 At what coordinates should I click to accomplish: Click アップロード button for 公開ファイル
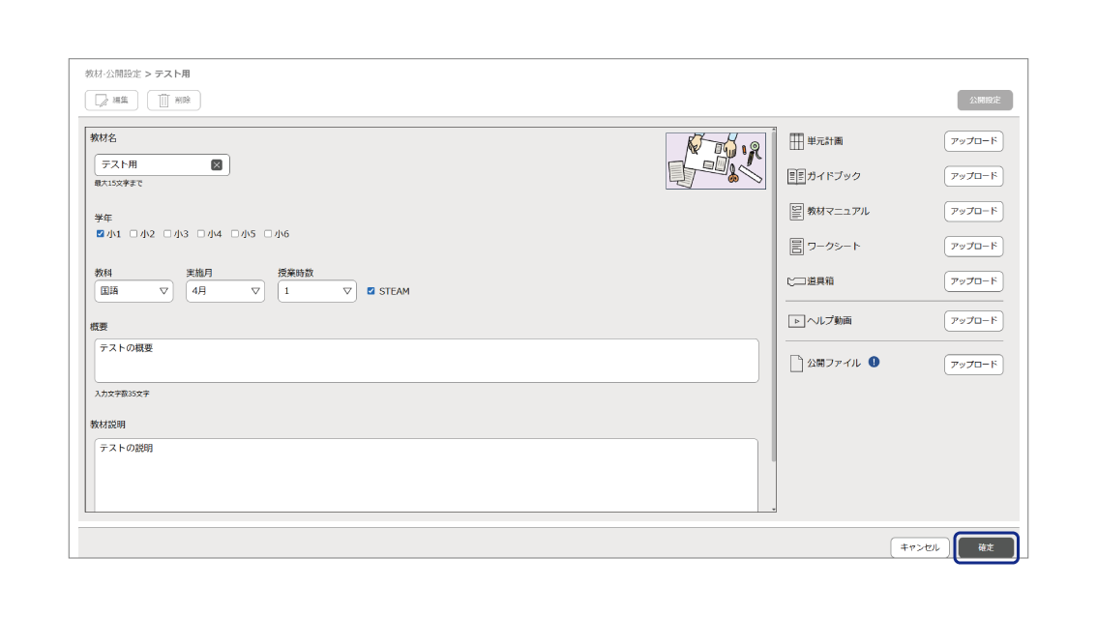[973, 365]
